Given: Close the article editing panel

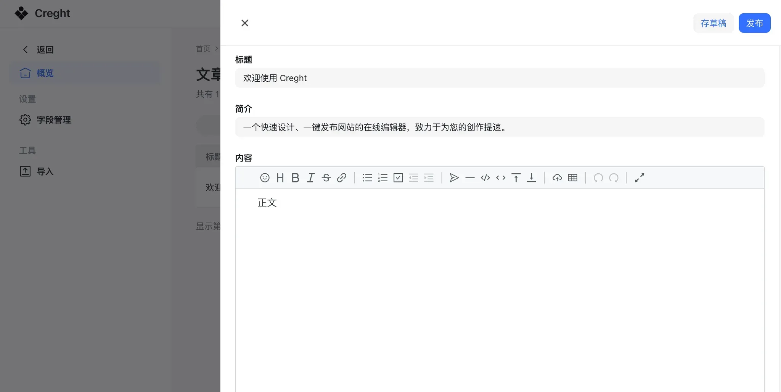Looking at the screenshot, I should tap(245, 23).
